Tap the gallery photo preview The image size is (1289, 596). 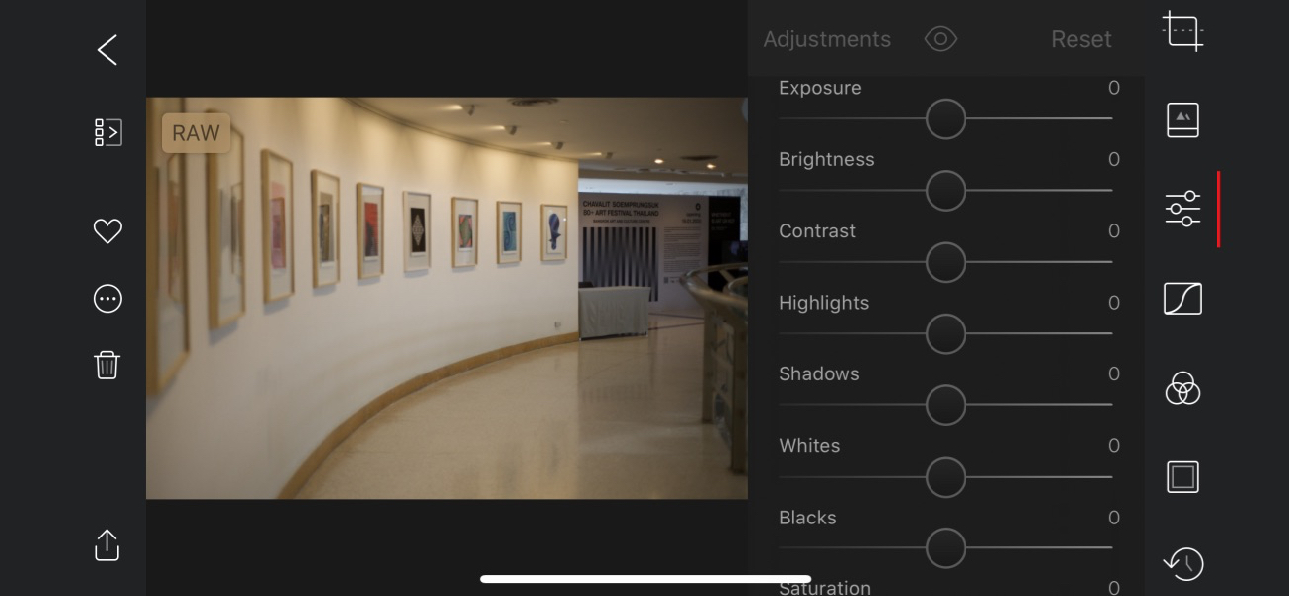point(447,298)
